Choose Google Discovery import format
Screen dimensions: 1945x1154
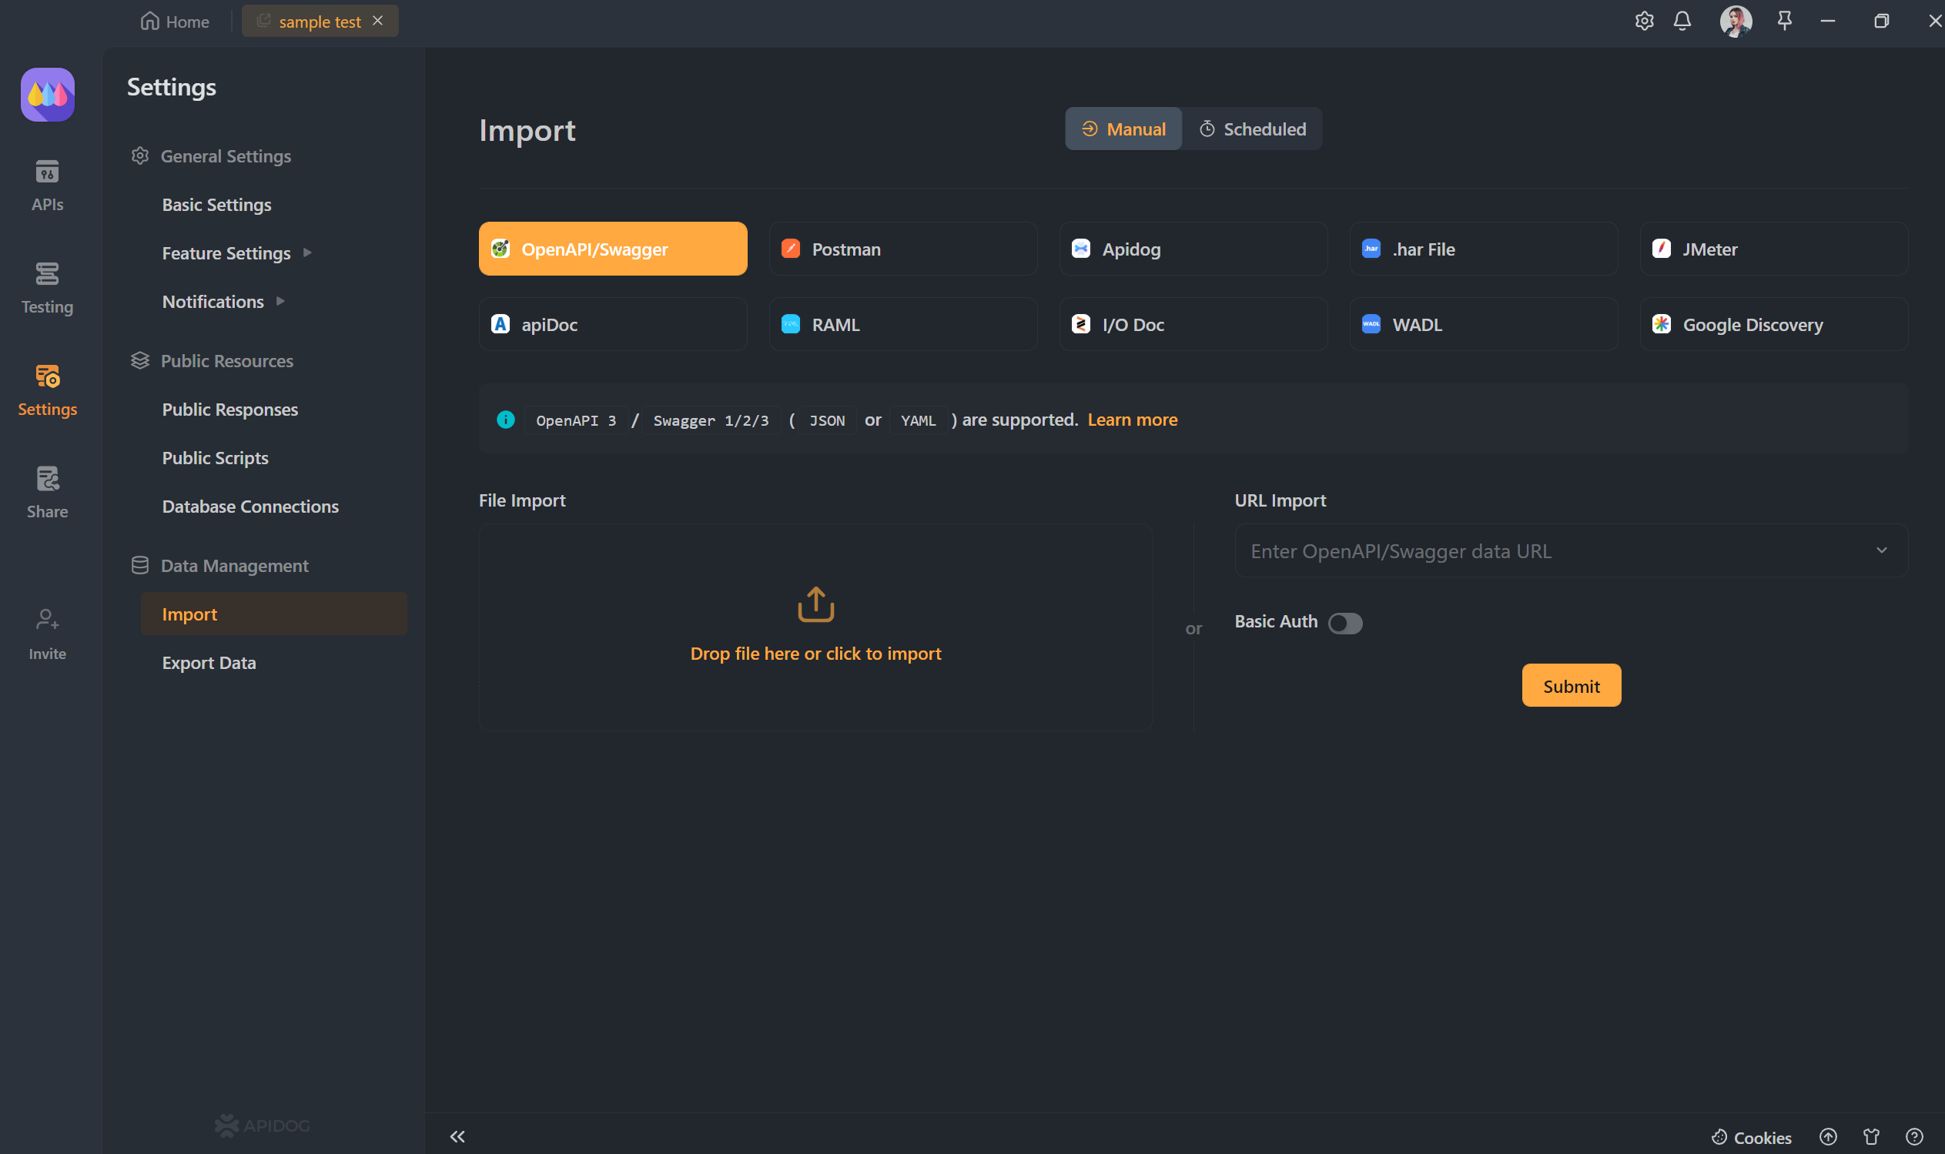pyautogui.click(x=1773, y=324)
